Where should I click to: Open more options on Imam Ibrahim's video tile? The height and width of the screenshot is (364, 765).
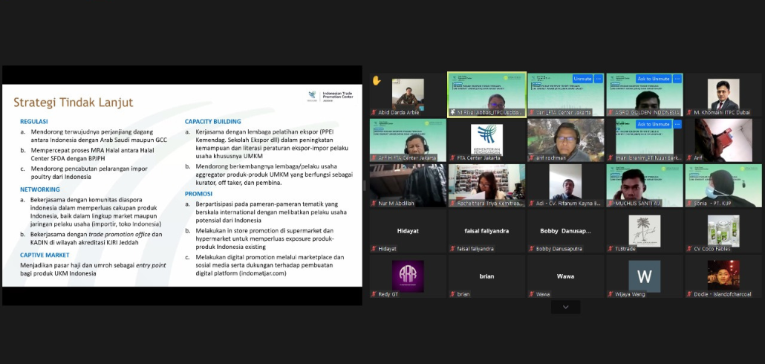[x=676, y=123]
